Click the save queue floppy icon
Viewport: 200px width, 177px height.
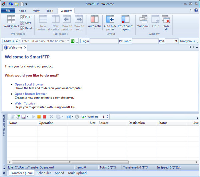(23, 117)
